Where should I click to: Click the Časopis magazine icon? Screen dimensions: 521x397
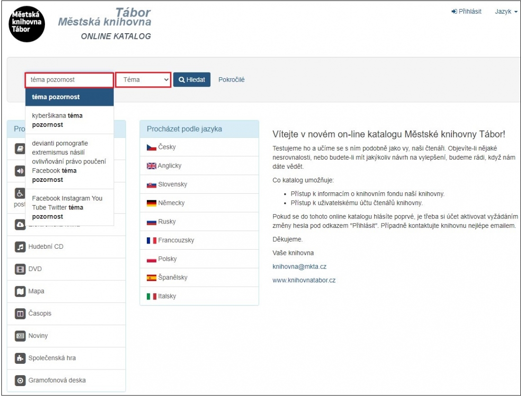20,314
